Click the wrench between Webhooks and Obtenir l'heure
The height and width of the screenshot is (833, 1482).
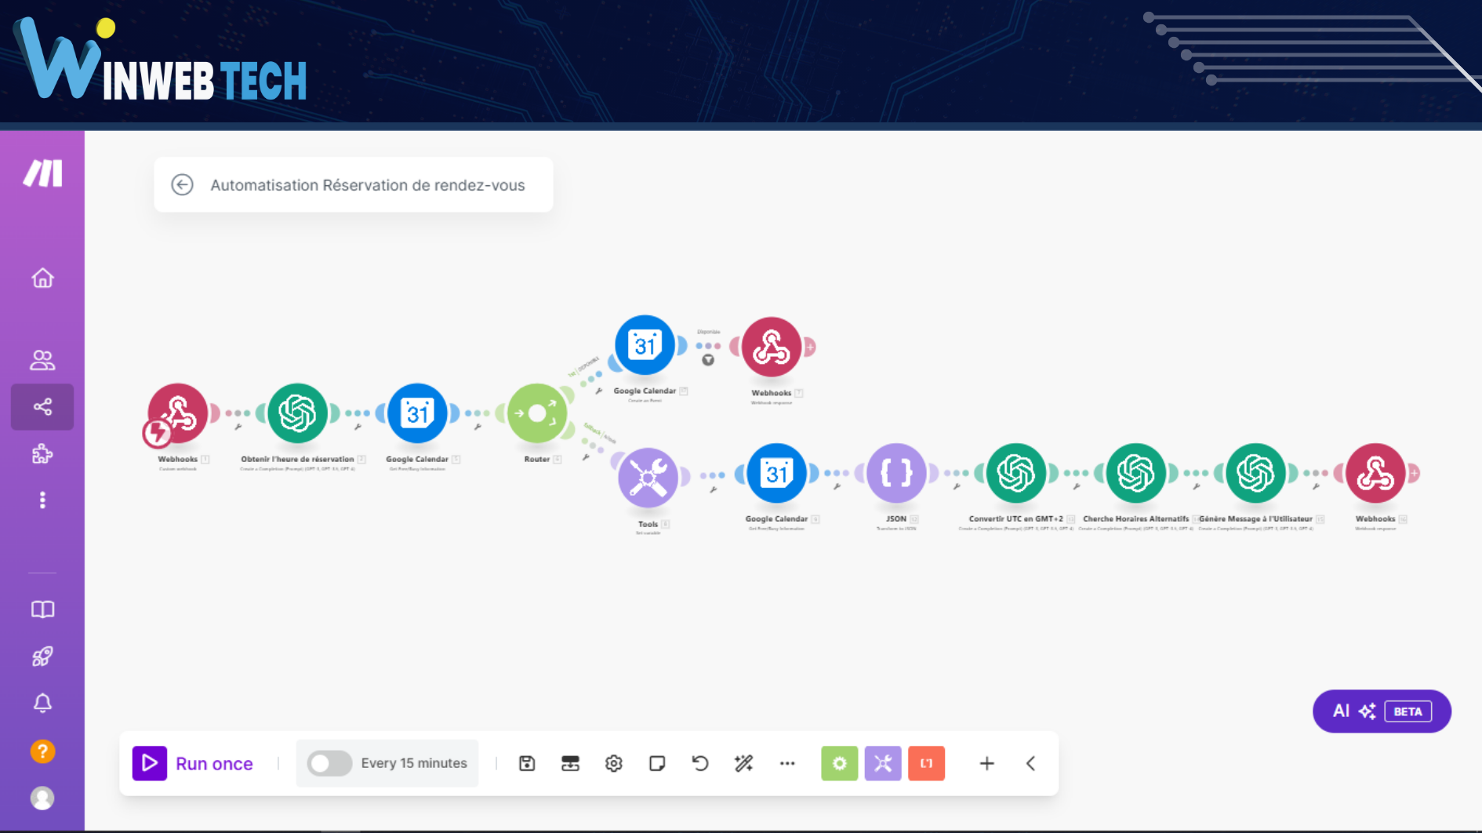click(x=238, y=427)
